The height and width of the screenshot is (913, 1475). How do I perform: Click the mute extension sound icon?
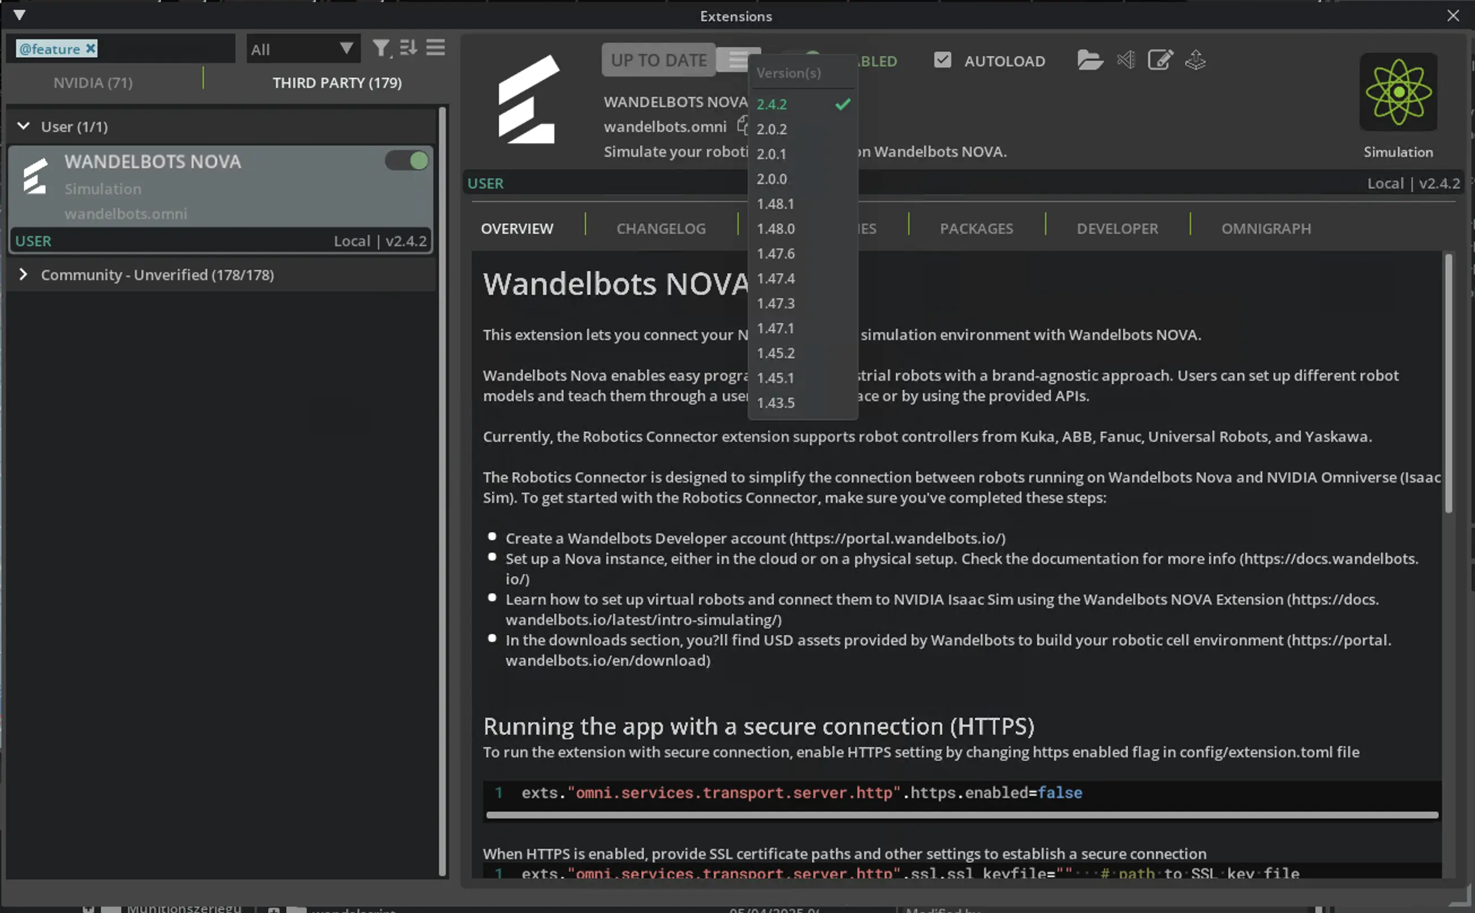1125,60
